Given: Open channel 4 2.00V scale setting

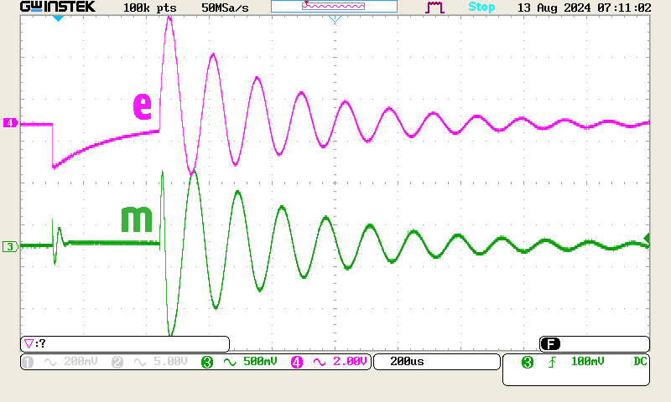Looking at the screenshot, I should click(330, 362).
